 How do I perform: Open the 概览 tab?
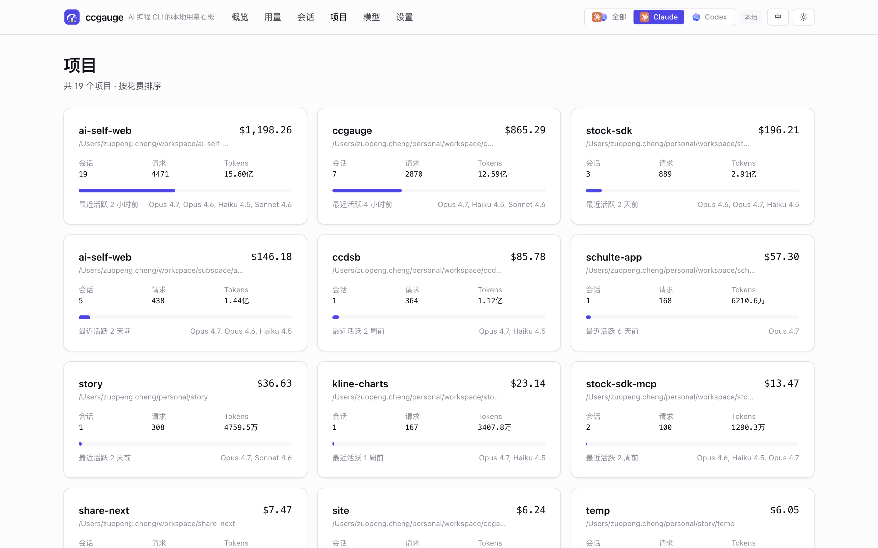[x=240, y=17]
